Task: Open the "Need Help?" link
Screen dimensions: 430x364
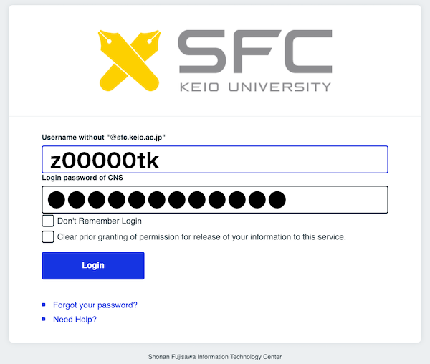Action: coord(75,319)
